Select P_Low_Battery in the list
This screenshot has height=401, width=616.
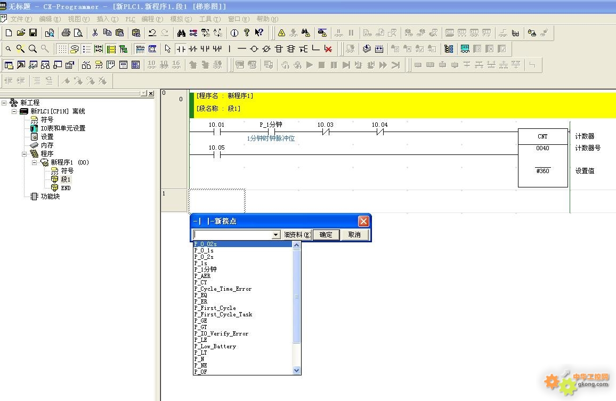pos(243,346)
